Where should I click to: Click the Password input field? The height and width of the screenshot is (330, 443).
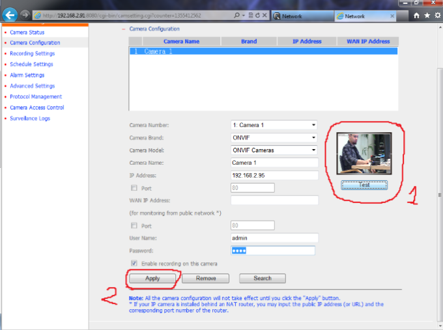coord(273,251)
